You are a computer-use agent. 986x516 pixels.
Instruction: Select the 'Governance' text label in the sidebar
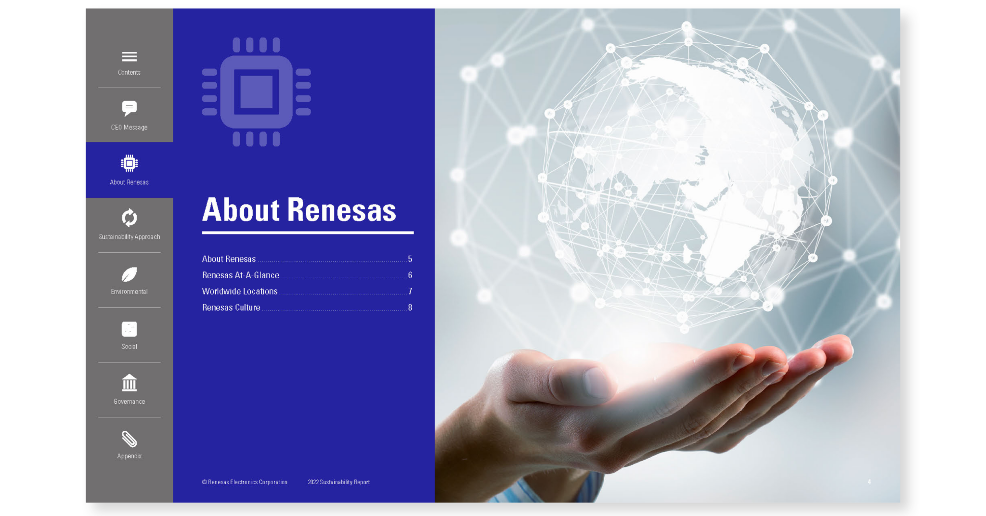129,401
